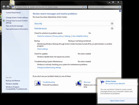Maximize the Action Center window
Viewport: 139px width, 105px height.
113,2
